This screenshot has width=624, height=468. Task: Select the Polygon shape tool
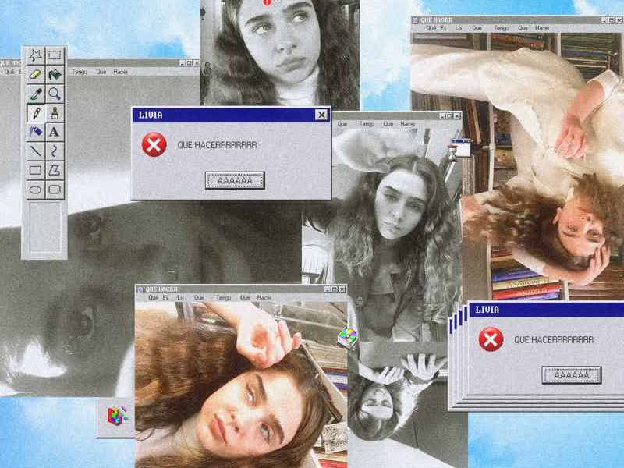55,170
